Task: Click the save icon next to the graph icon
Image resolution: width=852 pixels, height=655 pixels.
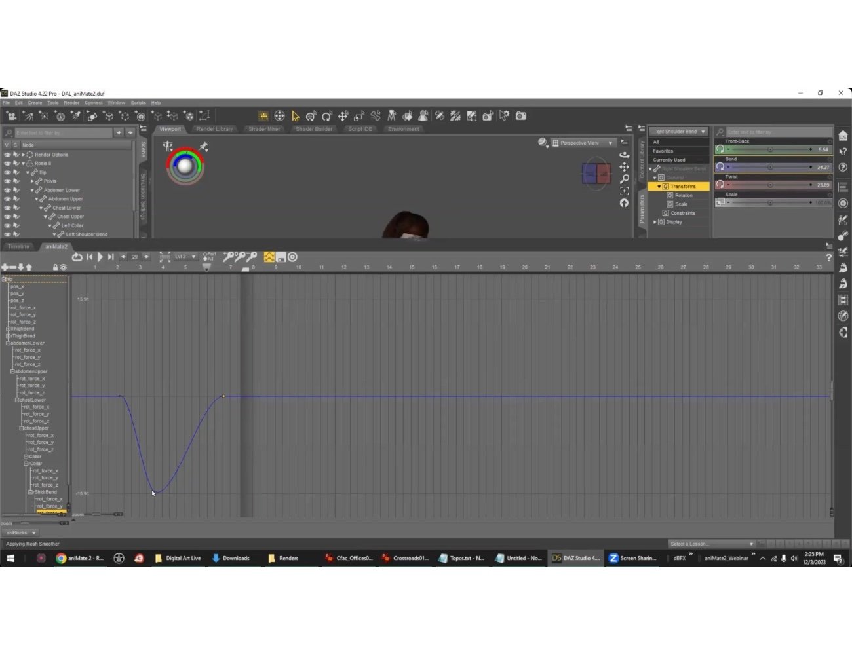Action: [281, 257]
